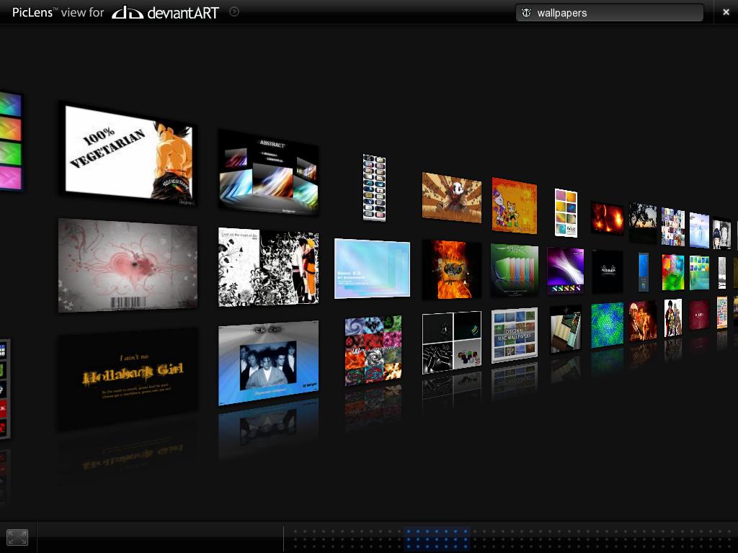Close the PicLens view with the X
The image size is (738, 553).
click(726, 13)
